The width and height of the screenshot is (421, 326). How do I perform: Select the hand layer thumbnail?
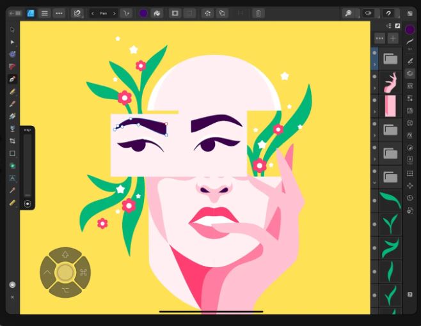point(390,82)
